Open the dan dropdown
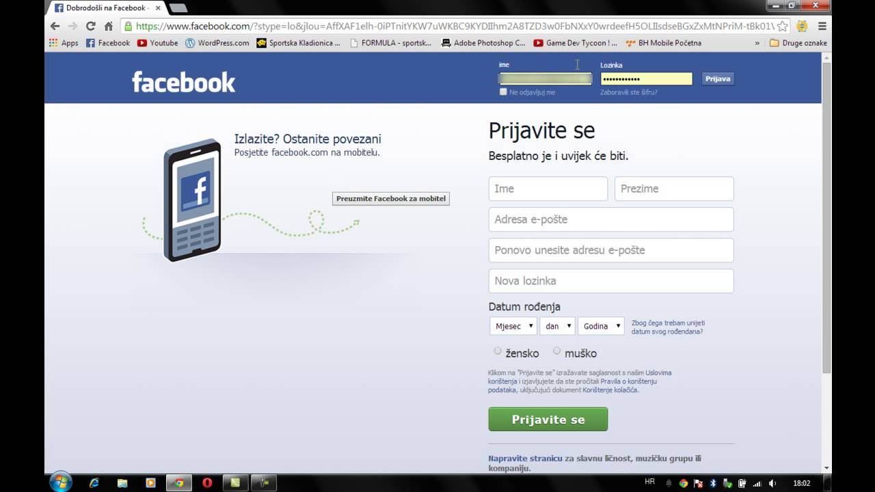 coord(557,326)
